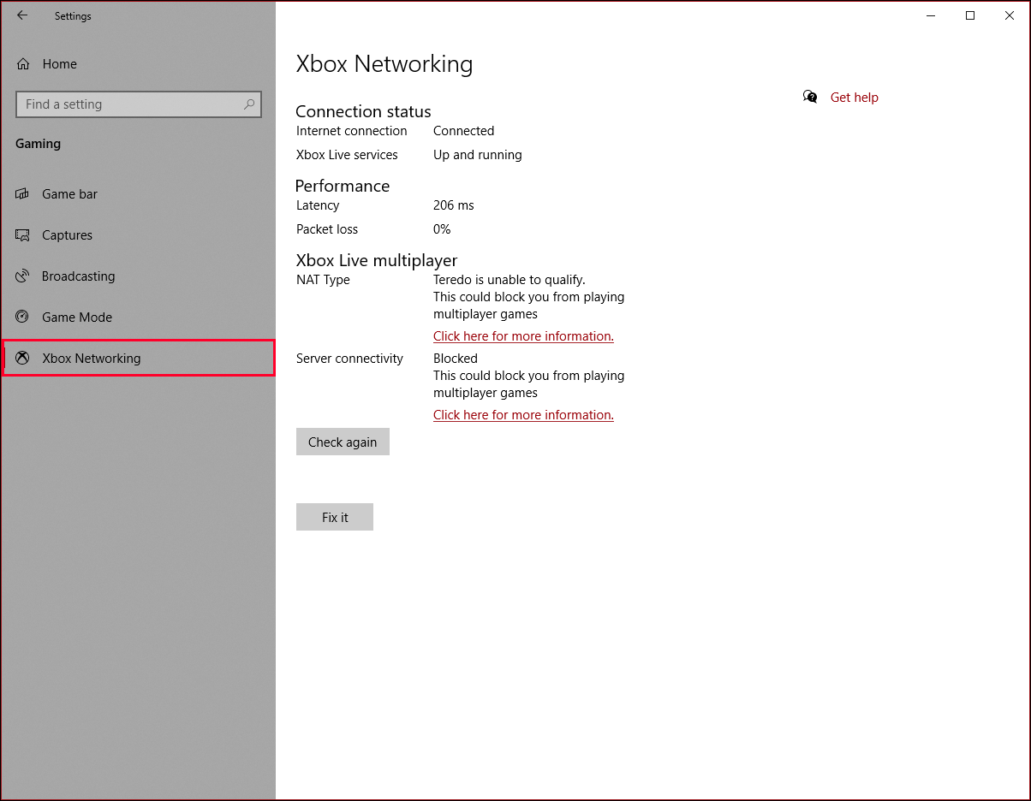The image size is (1031, 801).
Task: Click the Game bar icon
Action: pyautogui.click(x=23, y=194)
